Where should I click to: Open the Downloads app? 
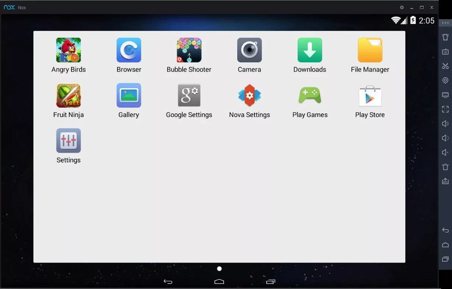tap(310, 50)
